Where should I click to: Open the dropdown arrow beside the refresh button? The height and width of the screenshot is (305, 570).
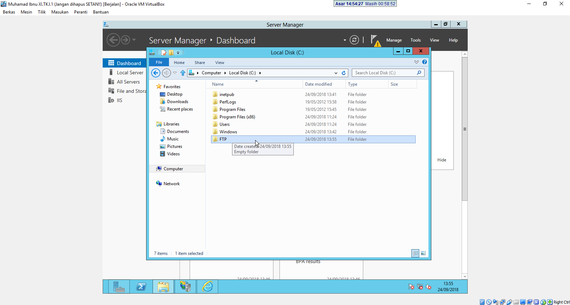click(345, 40)
